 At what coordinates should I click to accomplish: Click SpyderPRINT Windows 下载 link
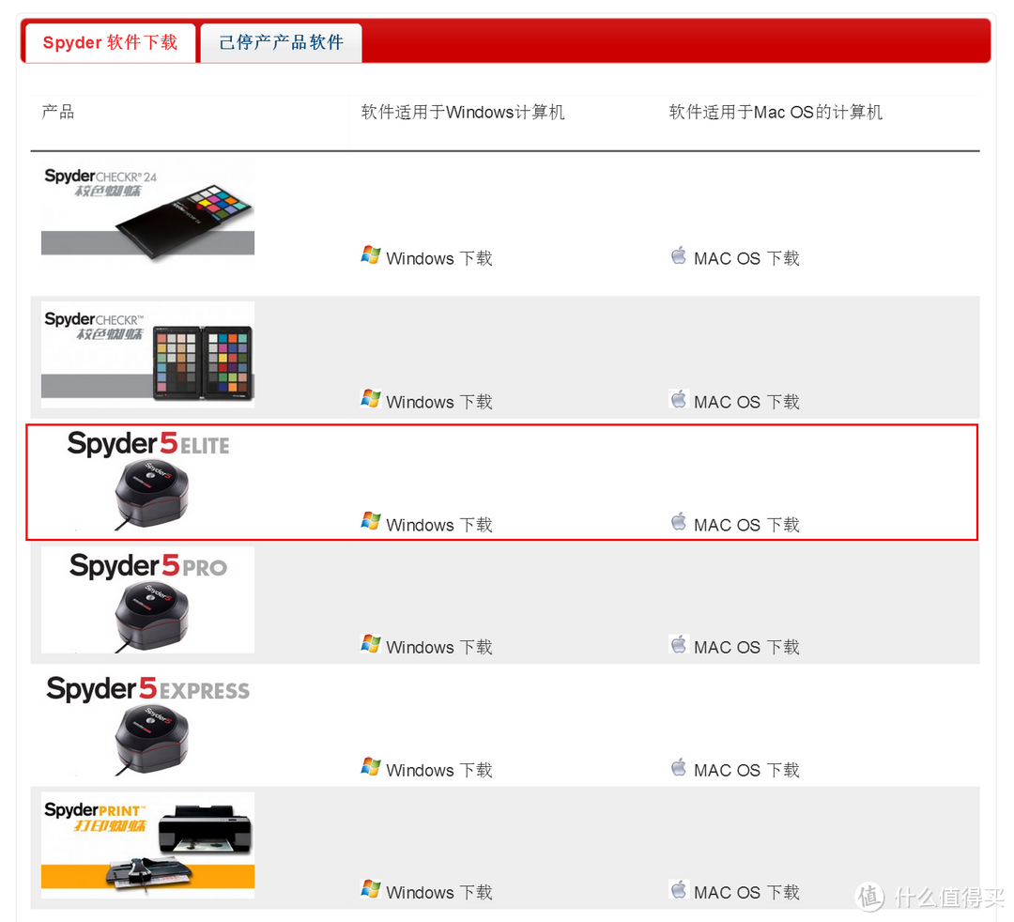(x=439, y=892)
